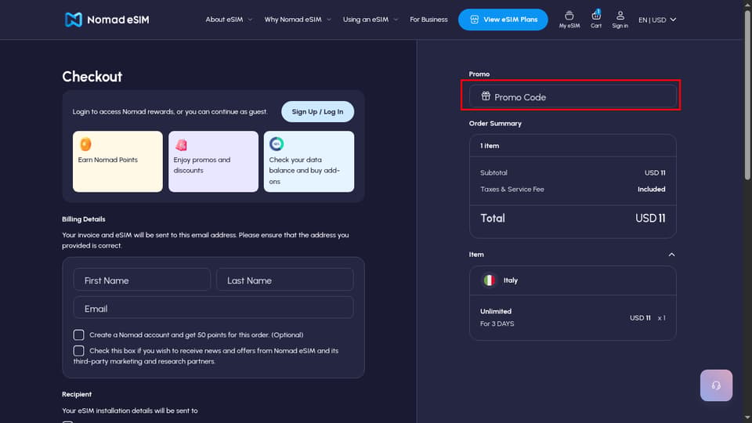Open the EN | USD language currency dropdown

(657, 20)
